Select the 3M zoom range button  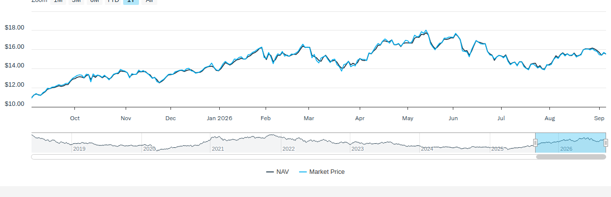click(76, 1)
